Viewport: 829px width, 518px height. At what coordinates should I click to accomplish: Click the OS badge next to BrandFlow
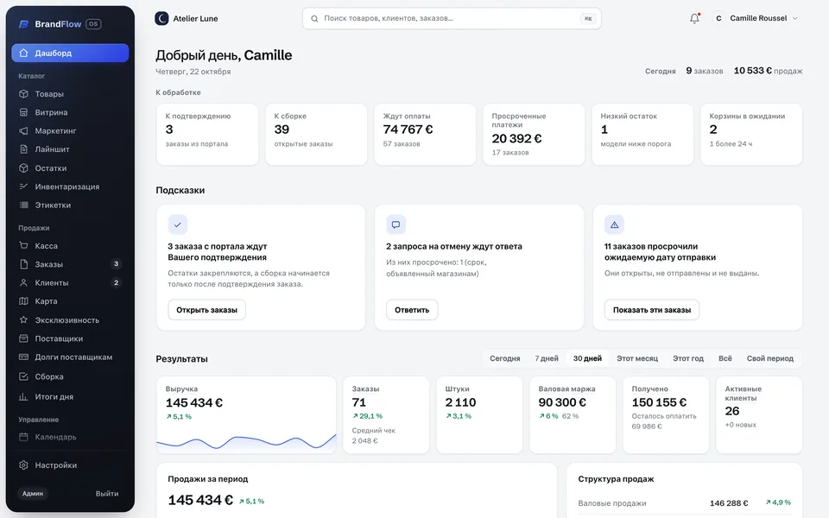click(93, 24)
